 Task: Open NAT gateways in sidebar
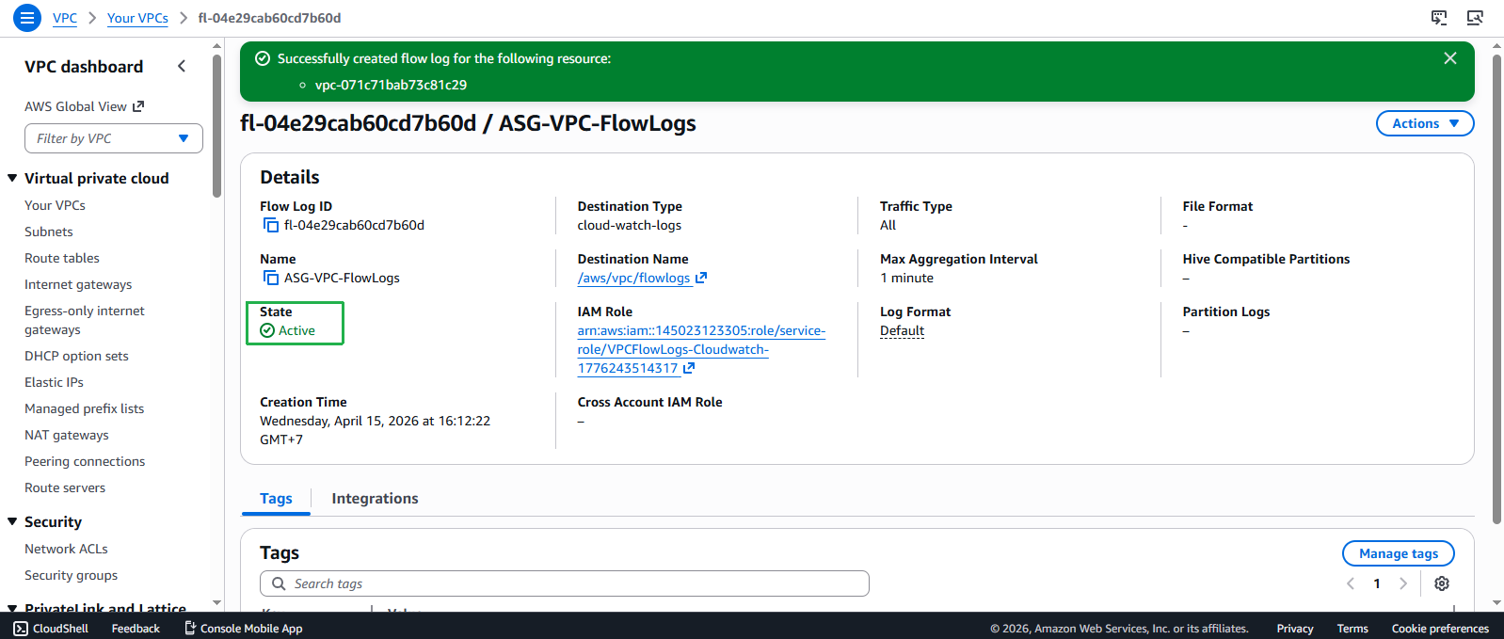coord(67,435)
